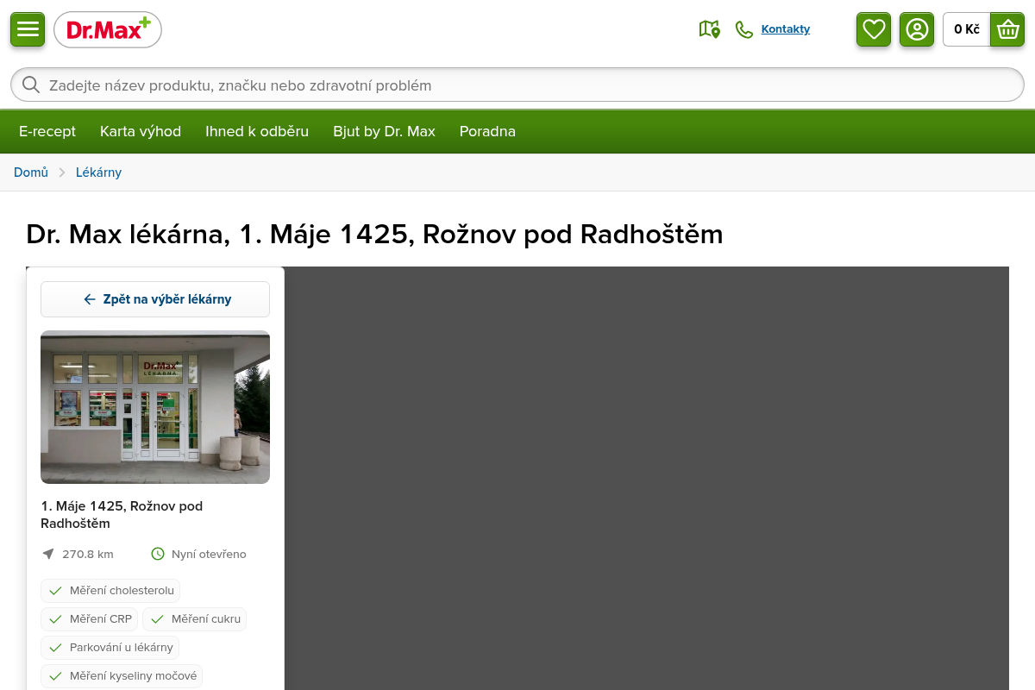The width and height of the screenshot is (1035, 690).
Task: Open the user account icon
Action: 917,29
